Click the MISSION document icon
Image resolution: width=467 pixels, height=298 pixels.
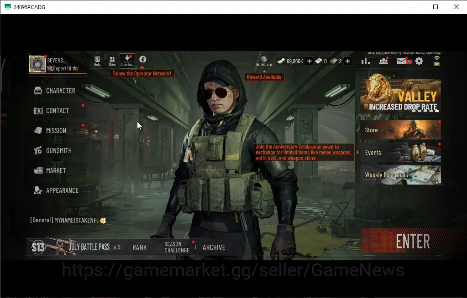(38, 131)
